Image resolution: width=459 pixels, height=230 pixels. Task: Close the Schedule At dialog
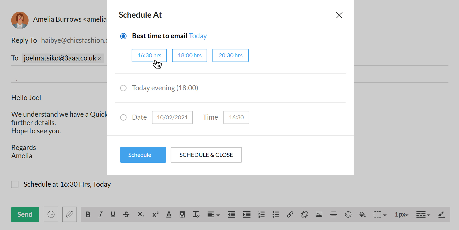point(339,15)
